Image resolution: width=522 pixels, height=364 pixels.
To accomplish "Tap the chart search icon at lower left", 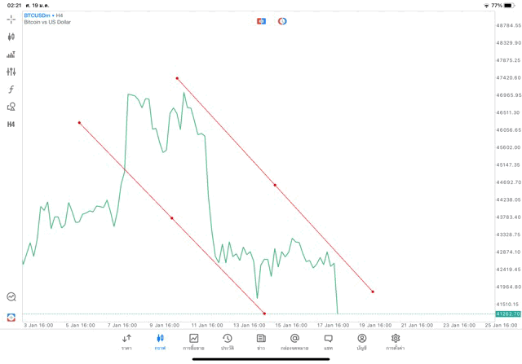I will point(11,297).
